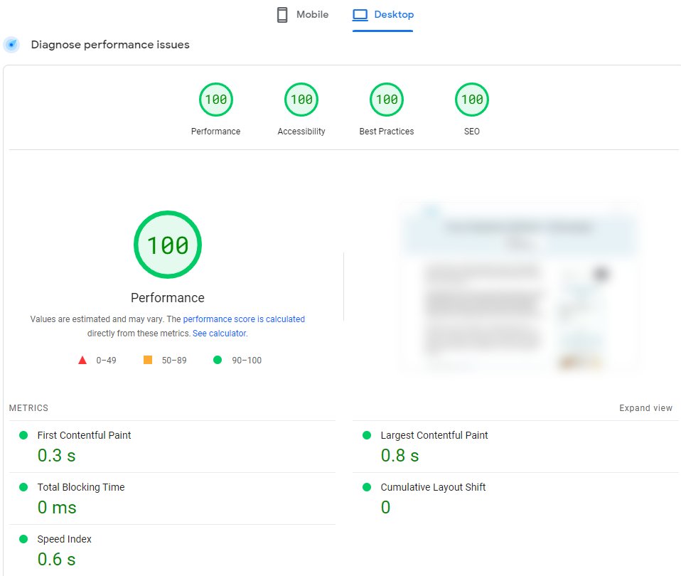Click the Cumulative Layout Shift value 0
This screenshot has height=576, width=681.
click(x=386, y=507)
